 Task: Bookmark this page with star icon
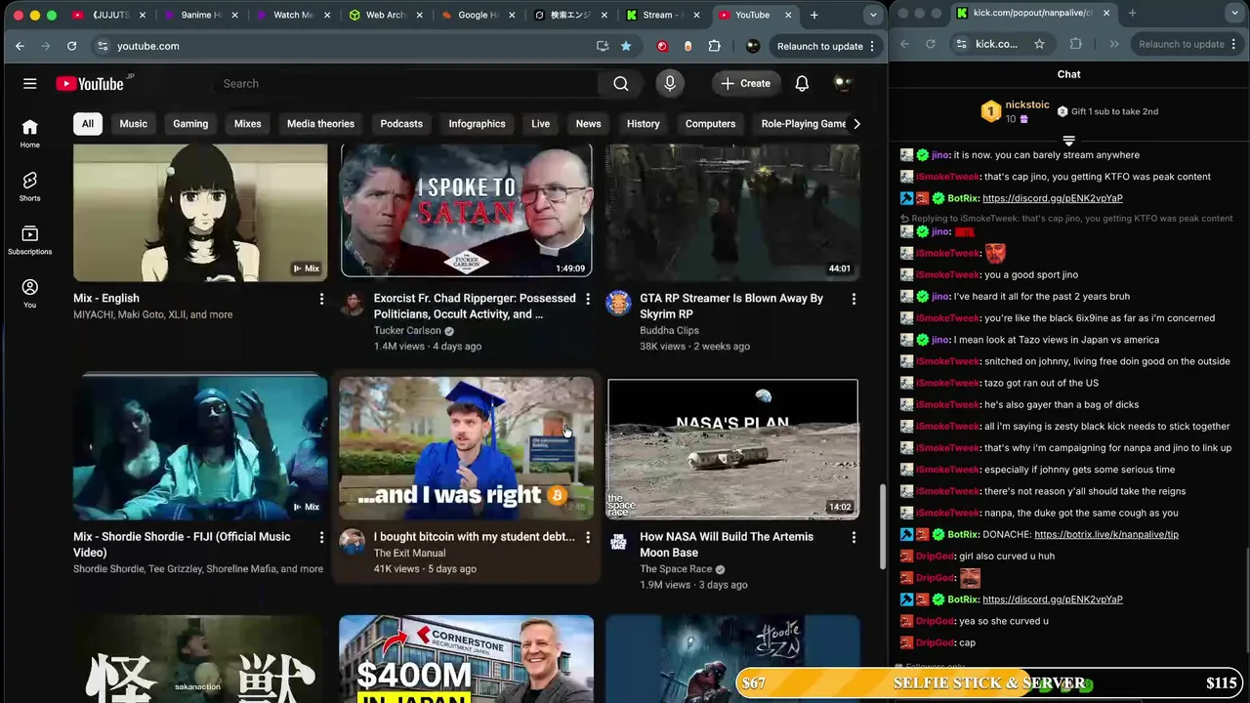coord(626,46)
